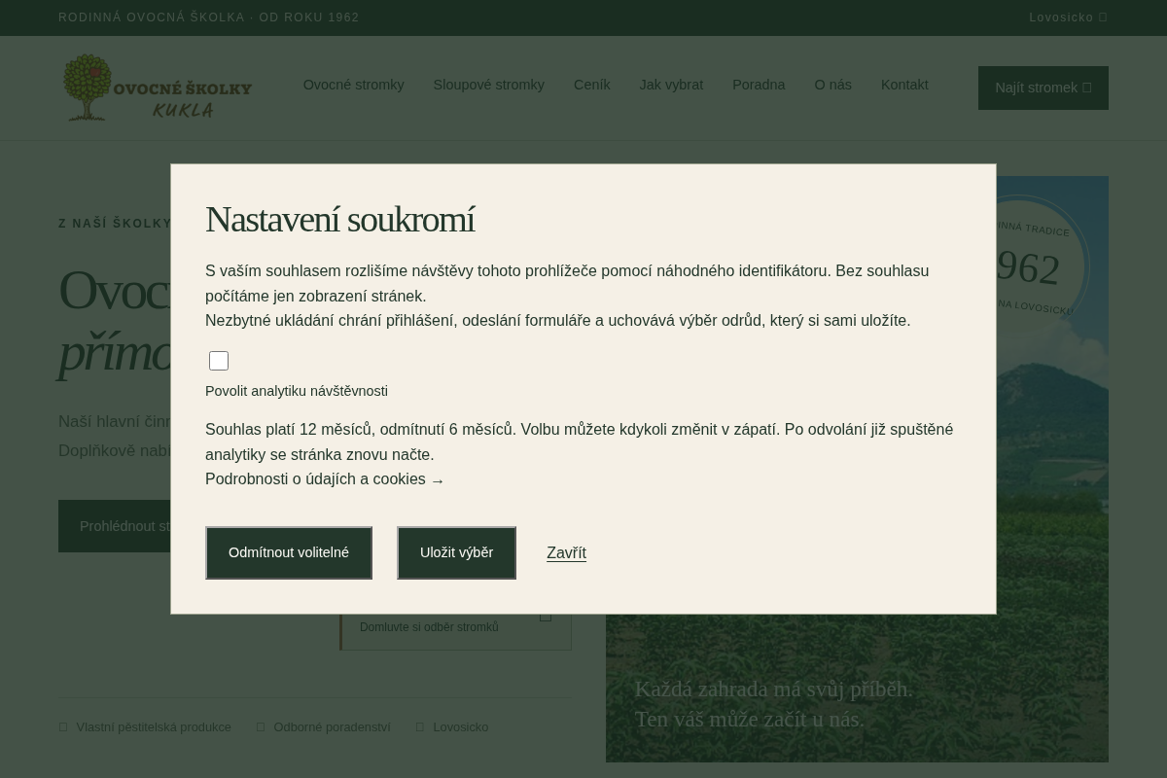Open the Jak vybrat menu item

(671, 85)
